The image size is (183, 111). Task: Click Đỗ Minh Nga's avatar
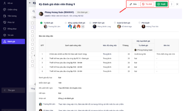119,27
